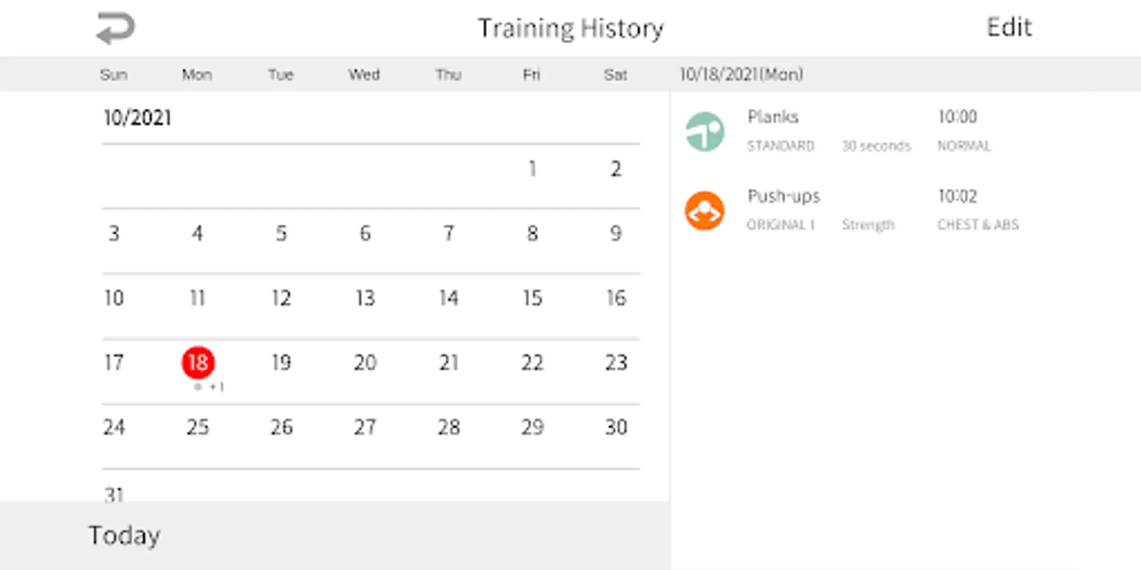Open the Planks training entry
This screenshot has height=570, width=1141.
837,130
